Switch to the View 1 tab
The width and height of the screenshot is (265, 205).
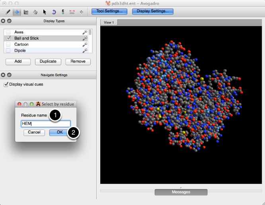pyautogui.click(x=109, y=23)
